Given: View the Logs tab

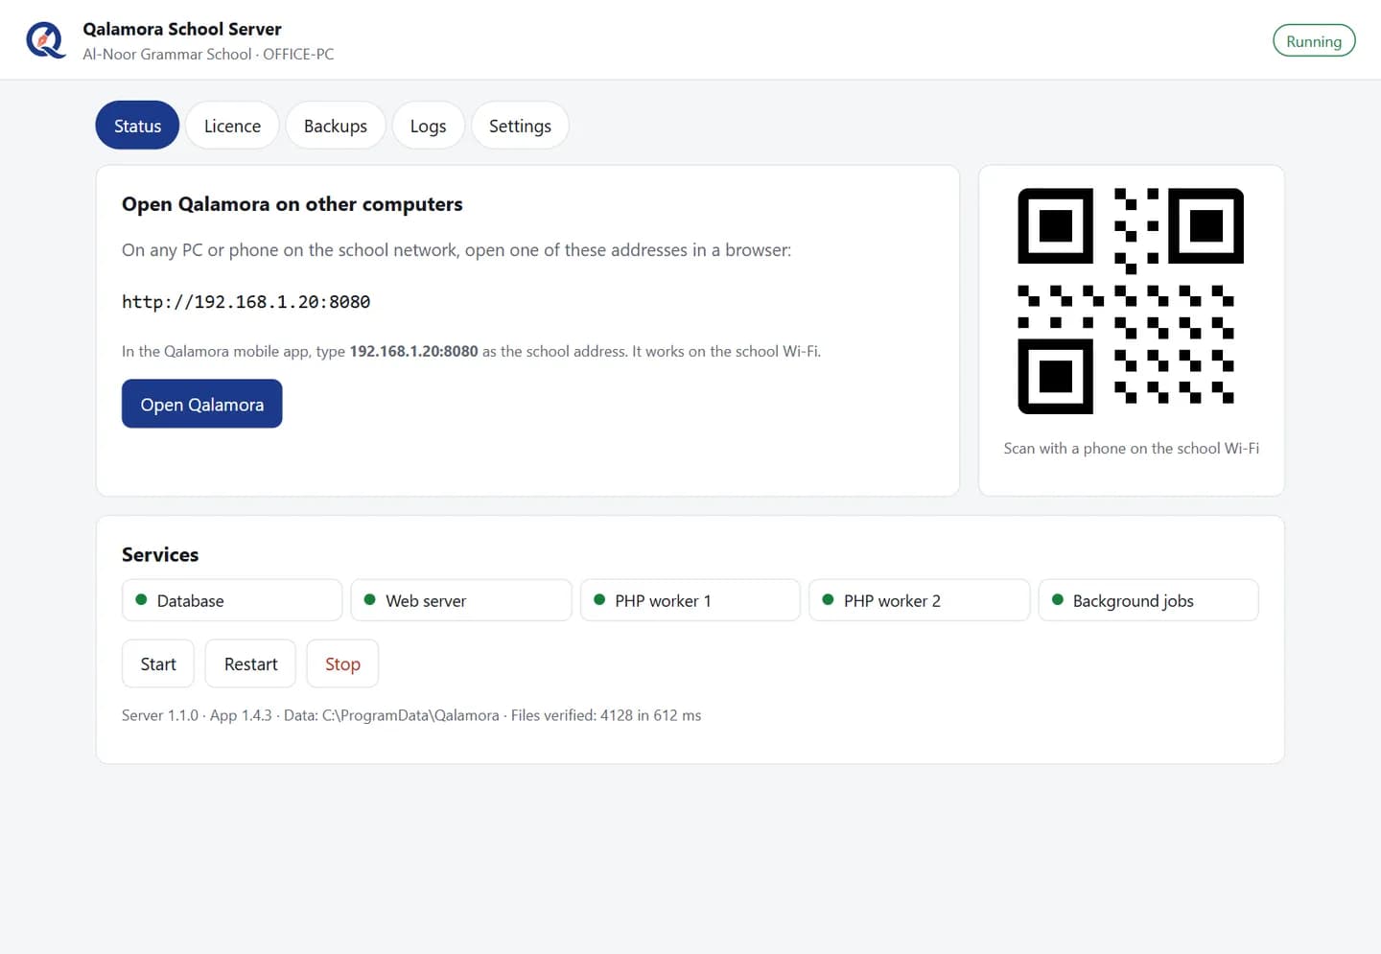Looking at the screenshot, I should click(x=428, y=126).
